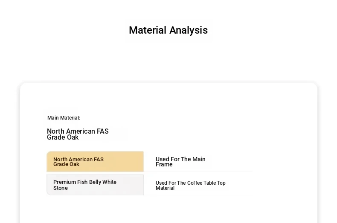
Task: Click the word Material under Coffee Table Top
Action: 165,188
